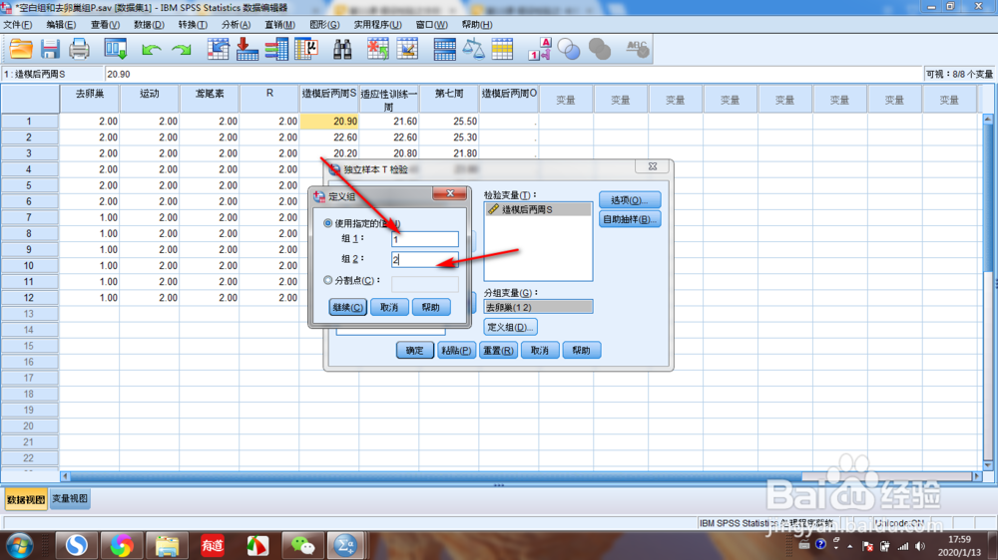Open the Transform menu
Screen dimensions: 998x560
(193, 25)
